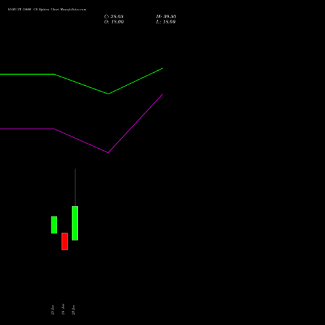Select the open value O: 18.00
325x325 pixels.
click(114, 22)
